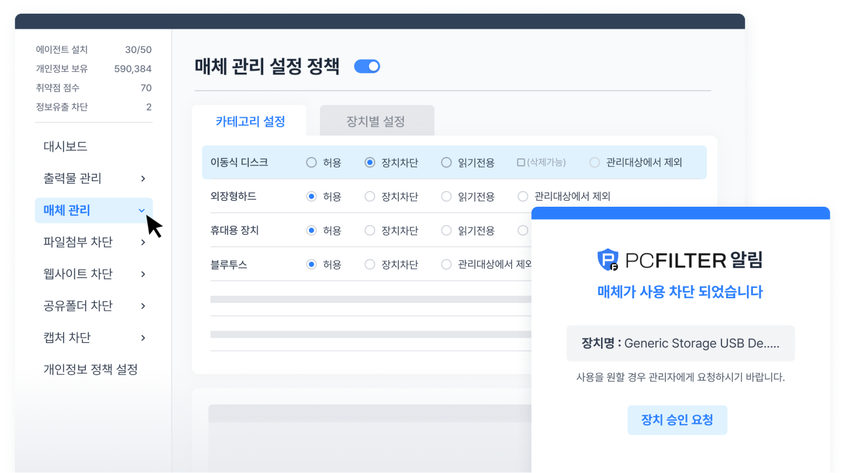Select the 카테고리 설정 tab
857x473 pixels.
[x=249, y=120]
